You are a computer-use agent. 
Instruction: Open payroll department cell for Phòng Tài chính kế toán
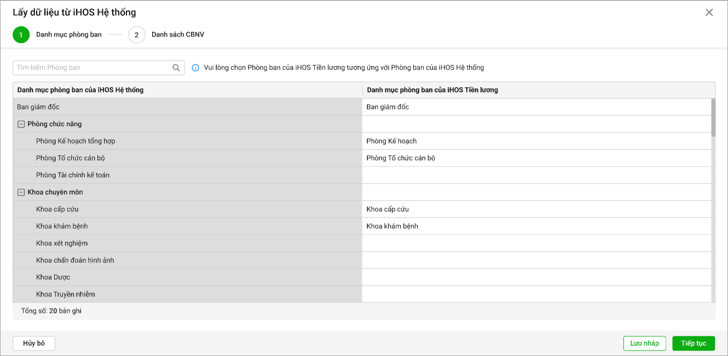(536, 175)
